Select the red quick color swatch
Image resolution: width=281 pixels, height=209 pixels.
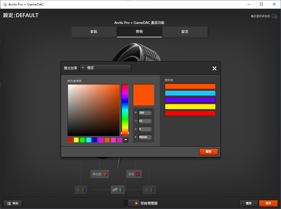[x=70, y=140]
